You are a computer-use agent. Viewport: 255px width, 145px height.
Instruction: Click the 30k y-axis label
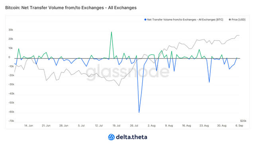tap(11, 30)
